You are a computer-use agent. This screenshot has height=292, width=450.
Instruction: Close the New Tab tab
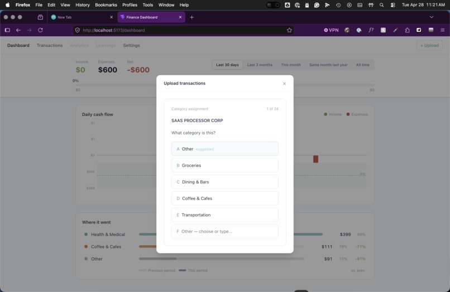pos(111,17)
